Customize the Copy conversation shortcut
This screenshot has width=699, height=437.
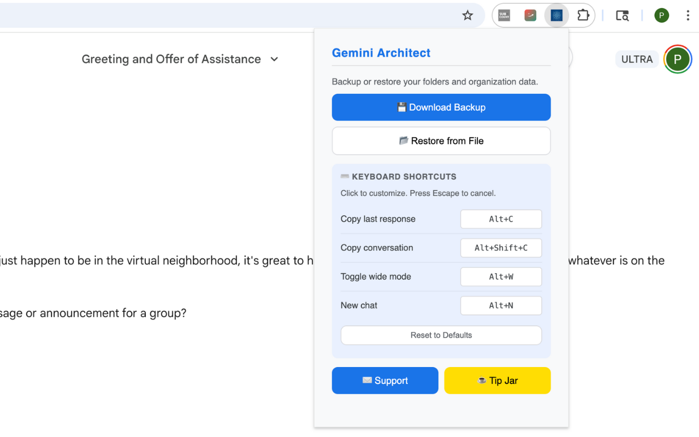tap(501, 247)
